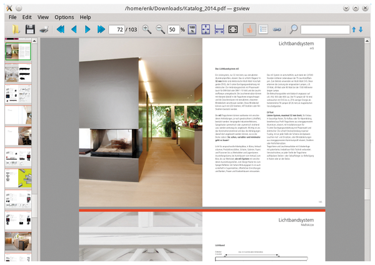Click the search text field
The height and width of the screenshot is (265, 375).
[325, 29]
